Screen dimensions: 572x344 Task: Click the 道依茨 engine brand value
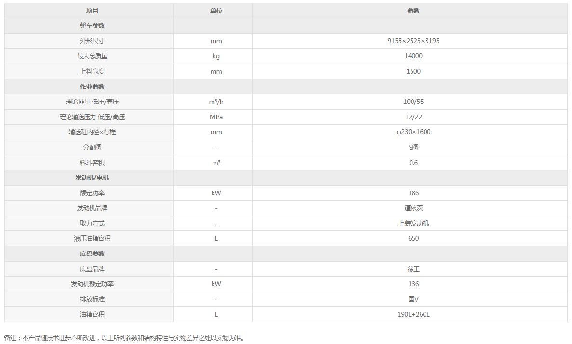point(413,208)
